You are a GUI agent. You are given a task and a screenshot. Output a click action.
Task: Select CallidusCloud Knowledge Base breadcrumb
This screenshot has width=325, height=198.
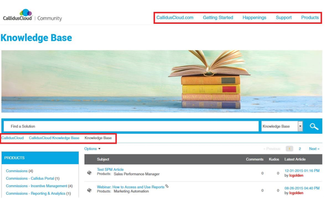click(x=54, y=138)
